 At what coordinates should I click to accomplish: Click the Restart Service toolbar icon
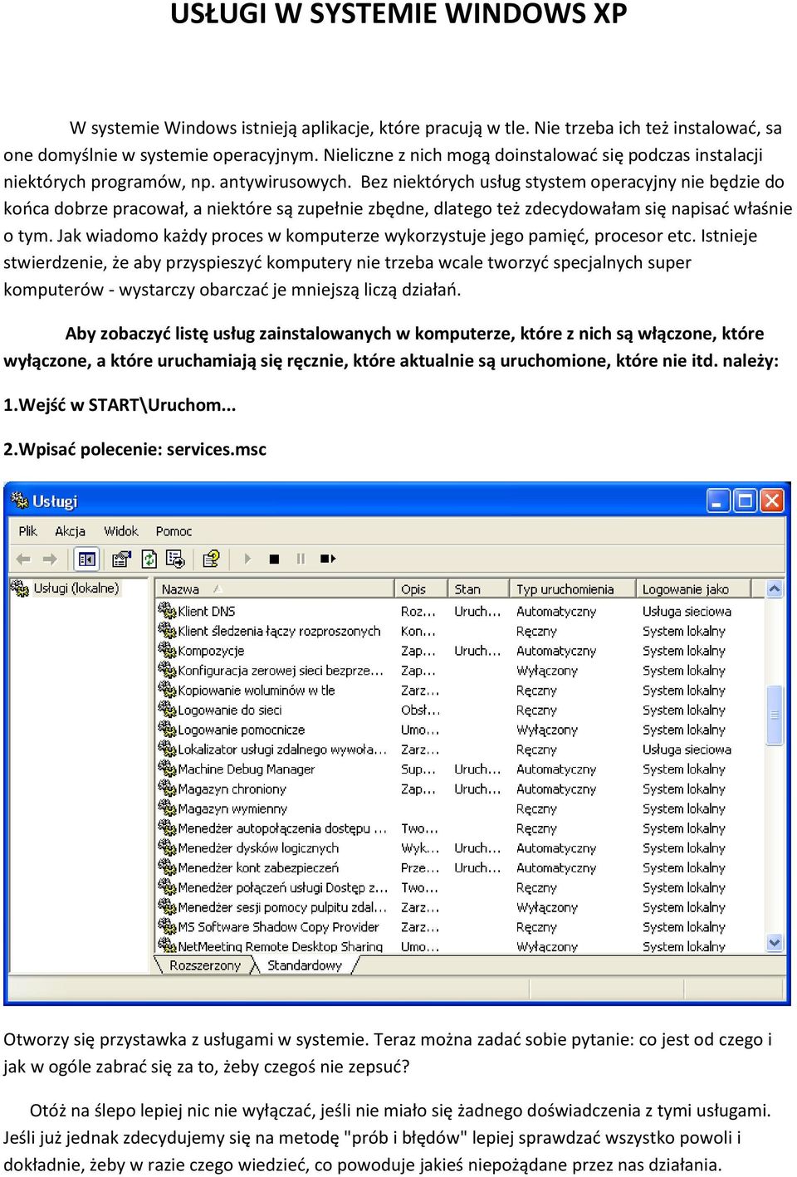pyautogui.click(x=328, y=559)
